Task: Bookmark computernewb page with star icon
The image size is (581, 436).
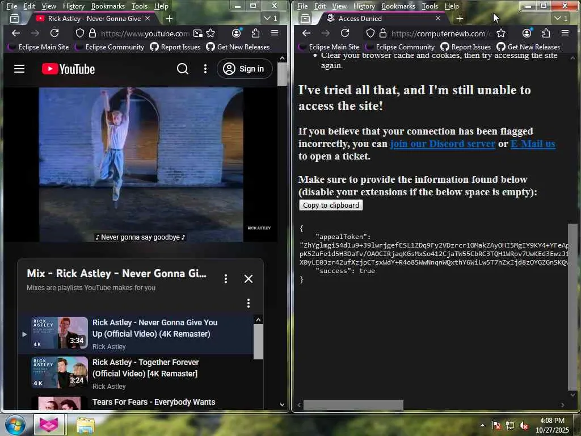Action: 501,33
